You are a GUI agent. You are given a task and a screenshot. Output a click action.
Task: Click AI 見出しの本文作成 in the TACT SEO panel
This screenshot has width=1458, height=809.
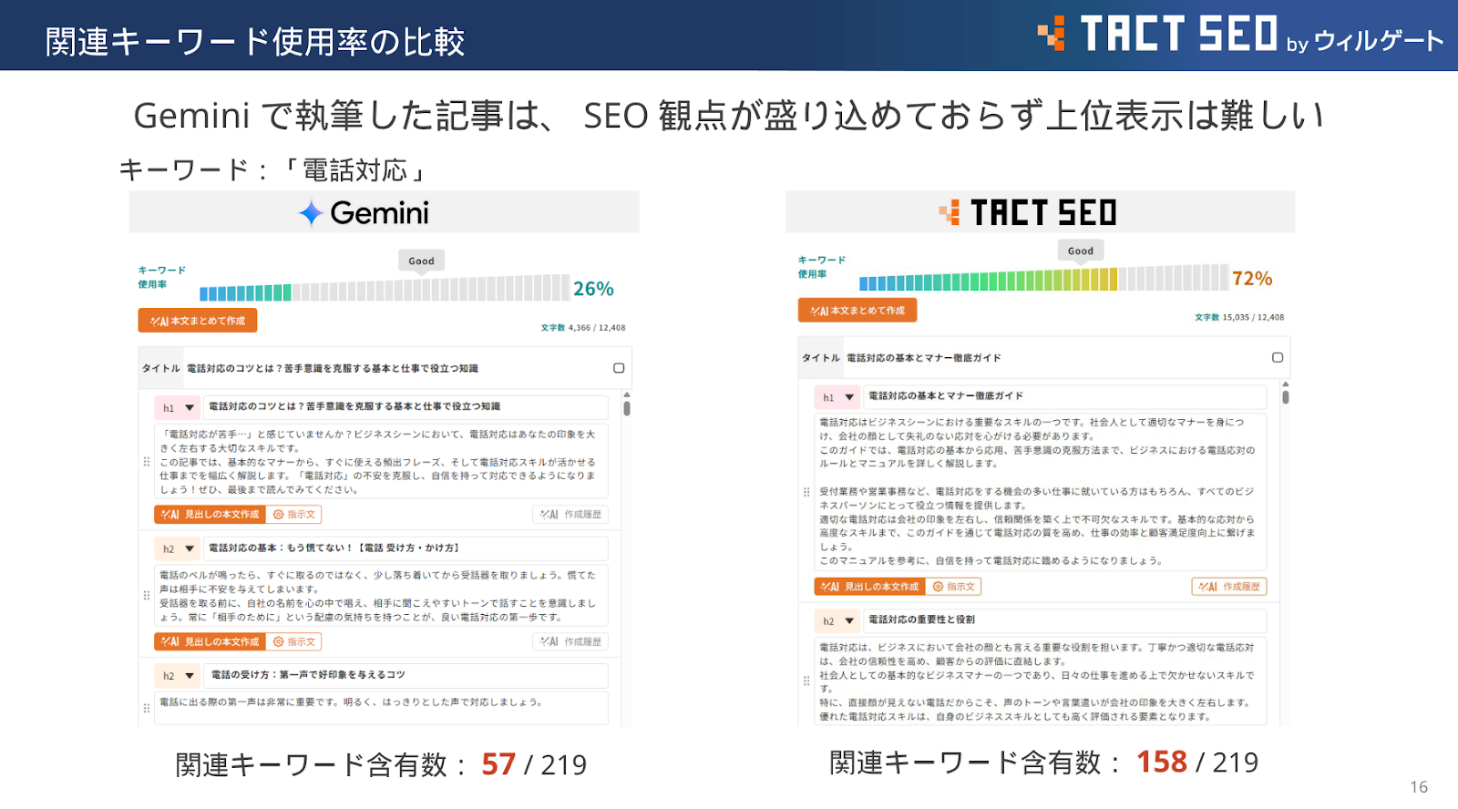tap(869, 587)
